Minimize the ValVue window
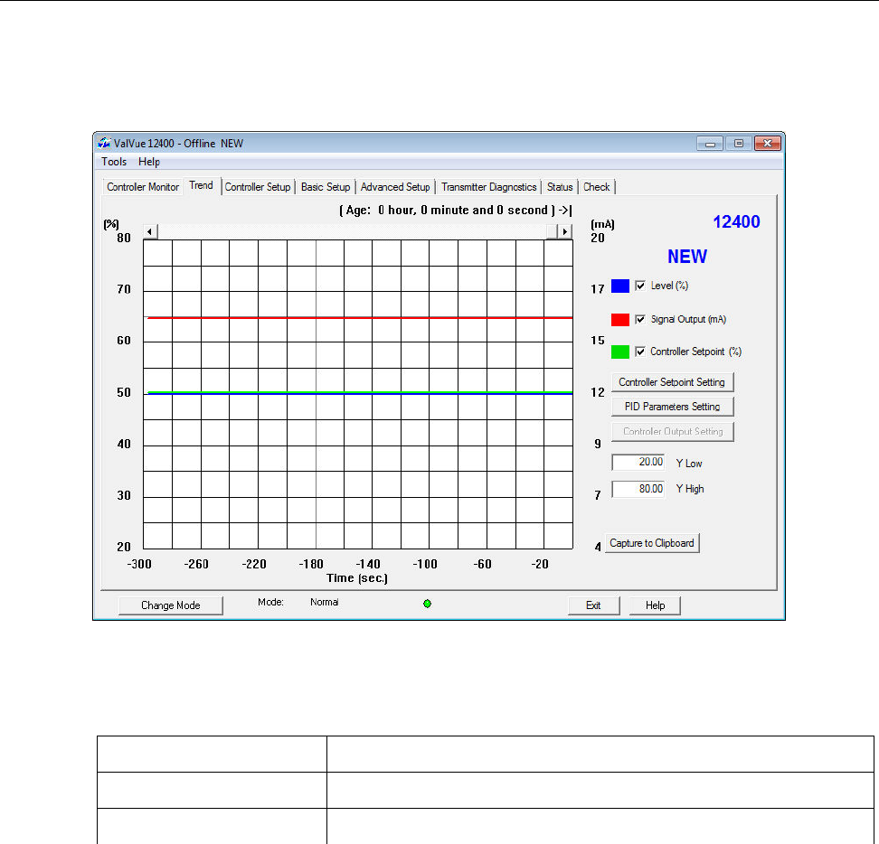 (x=710, y=144)
